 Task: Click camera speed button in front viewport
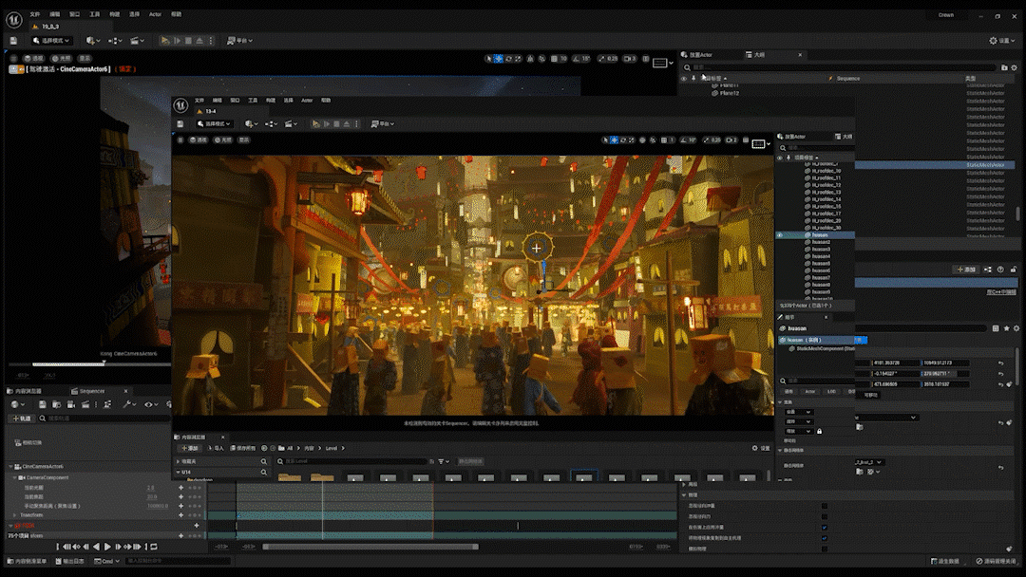tap(731, 140)
